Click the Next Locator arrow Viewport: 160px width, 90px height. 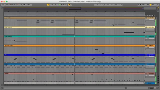click(x=151, y=15)
